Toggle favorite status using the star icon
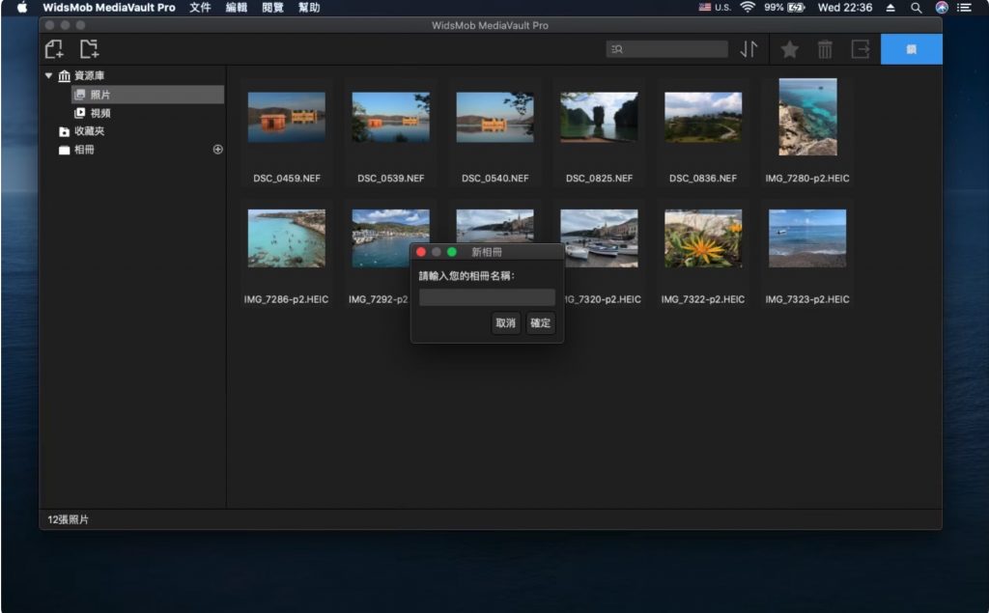The height and width of the screenshot is (613, 989). [790, 48]
